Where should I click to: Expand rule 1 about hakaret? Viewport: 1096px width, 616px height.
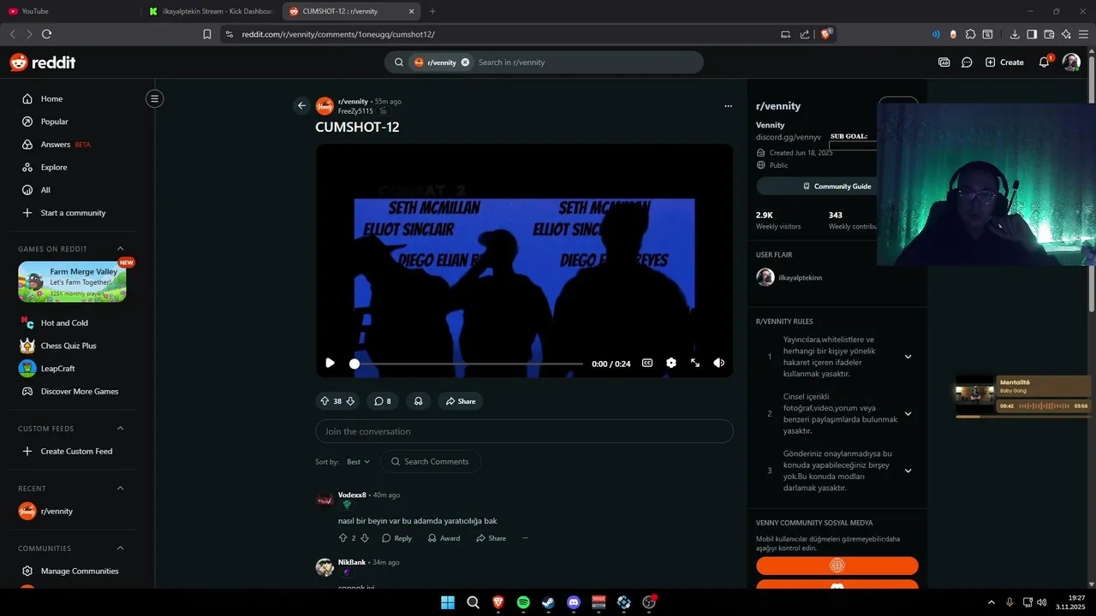point(908,357)
